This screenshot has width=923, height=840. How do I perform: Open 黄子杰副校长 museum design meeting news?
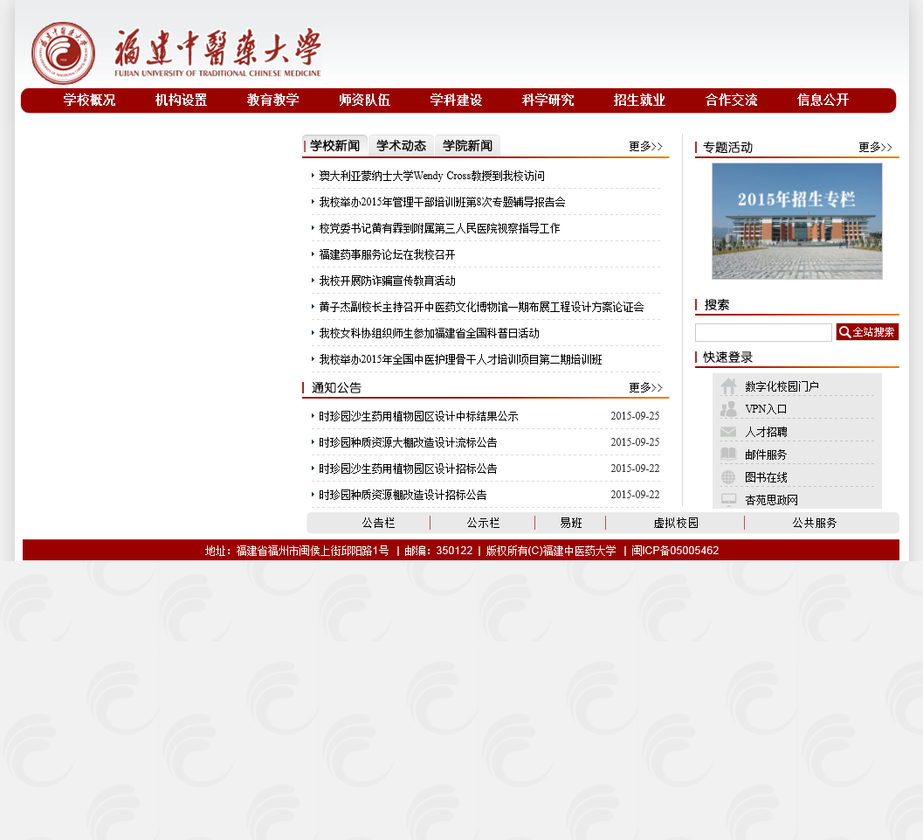(x=481, y=307)
